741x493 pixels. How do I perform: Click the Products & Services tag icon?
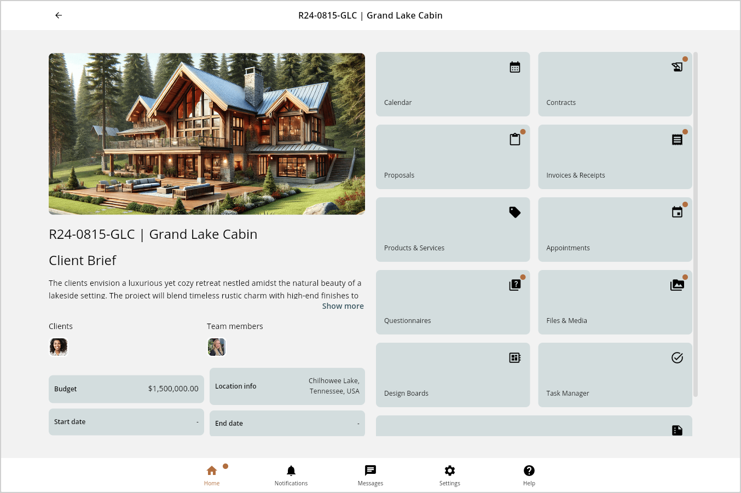pos(514,212)
